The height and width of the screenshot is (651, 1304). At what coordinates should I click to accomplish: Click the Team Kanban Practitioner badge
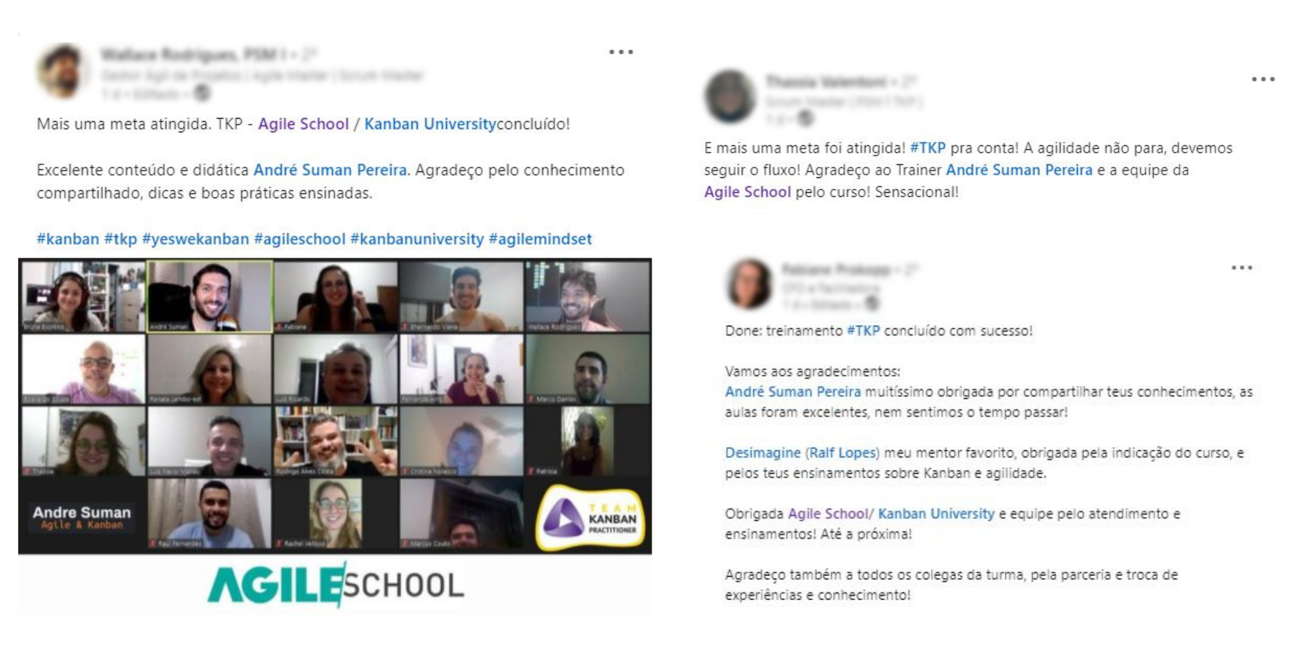click(x=590, y=518)
